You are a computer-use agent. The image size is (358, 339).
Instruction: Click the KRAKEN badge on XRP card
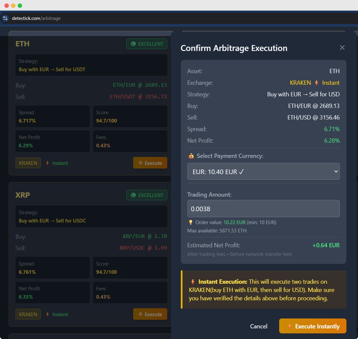pyautogui.click(x=28, y=315)
